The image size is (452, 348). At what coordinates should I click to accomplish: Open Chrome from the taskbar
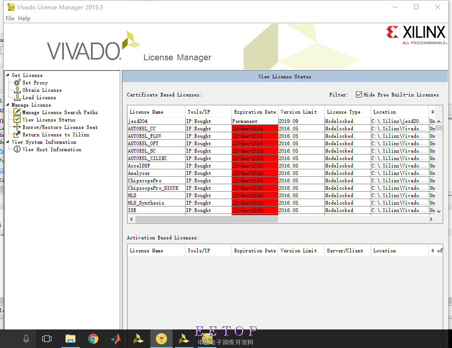[x=93, y=339]
